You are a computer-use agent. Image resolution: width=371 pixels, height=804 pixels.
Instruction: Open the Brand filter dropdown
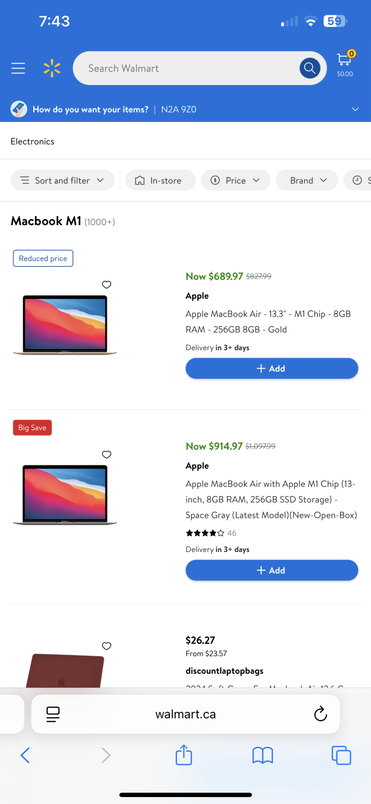click(x=307, y=180)
